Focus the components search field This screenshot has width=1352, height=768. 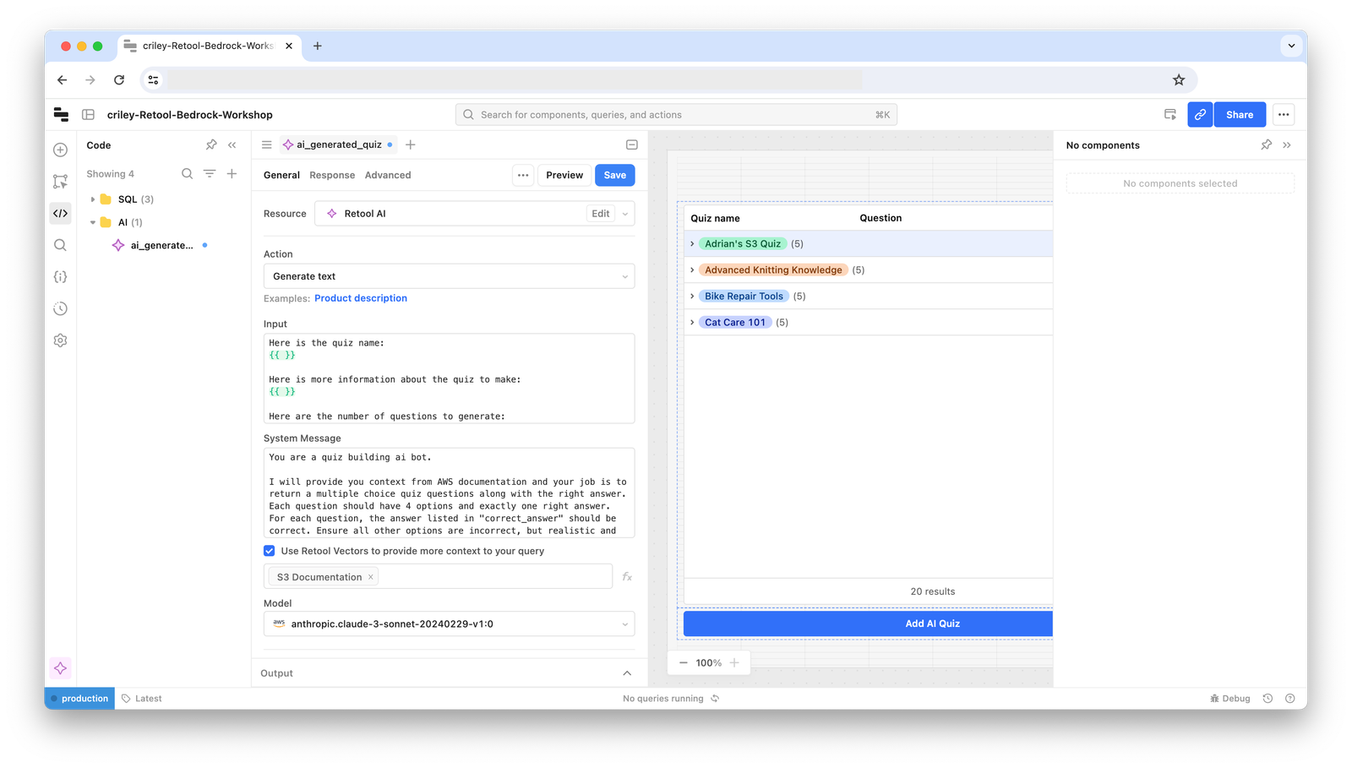pos(676,115)
